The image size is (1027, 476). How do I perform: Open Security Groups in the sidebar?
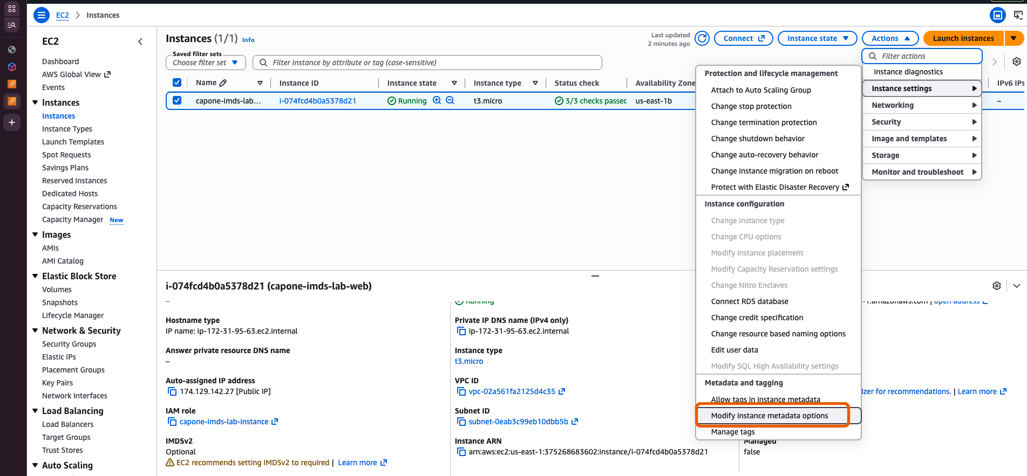pyautogui.click(x=69, y=344)
